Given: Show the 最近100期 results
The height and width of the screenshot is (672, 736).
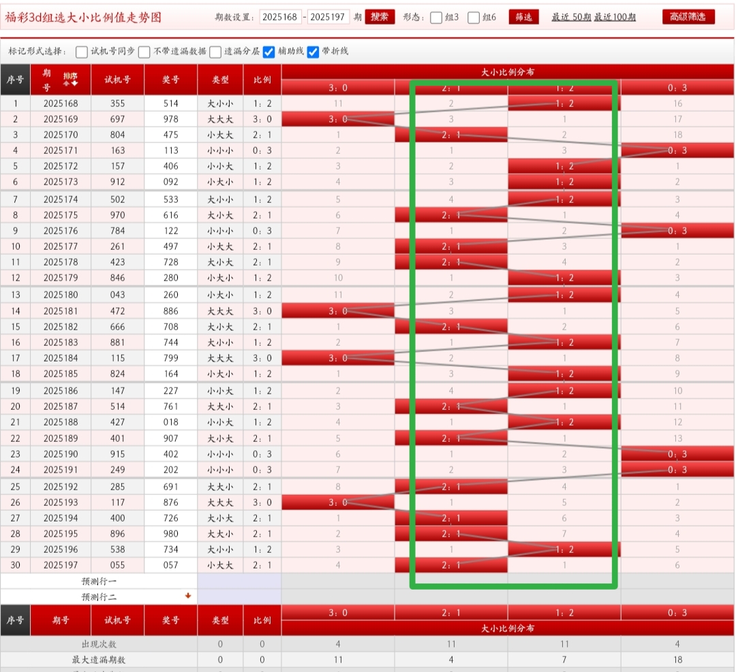Looking at the screenshot, I should point(615,17).
